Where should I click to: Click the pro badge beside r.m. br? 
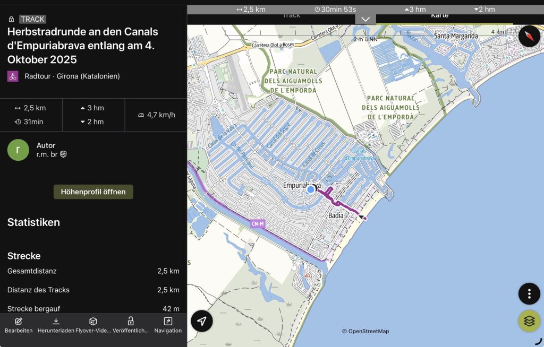click(63, 154)
